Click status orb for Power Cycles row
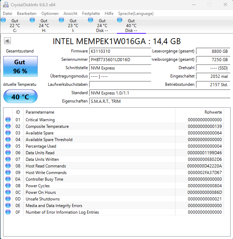Viewport: 233px width, 239px height. pos(8,186)
